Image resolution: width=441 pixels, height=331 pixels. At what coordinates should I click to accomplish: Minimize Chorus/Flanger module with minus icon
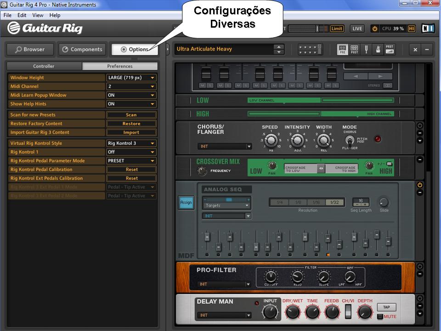point(419,133)
